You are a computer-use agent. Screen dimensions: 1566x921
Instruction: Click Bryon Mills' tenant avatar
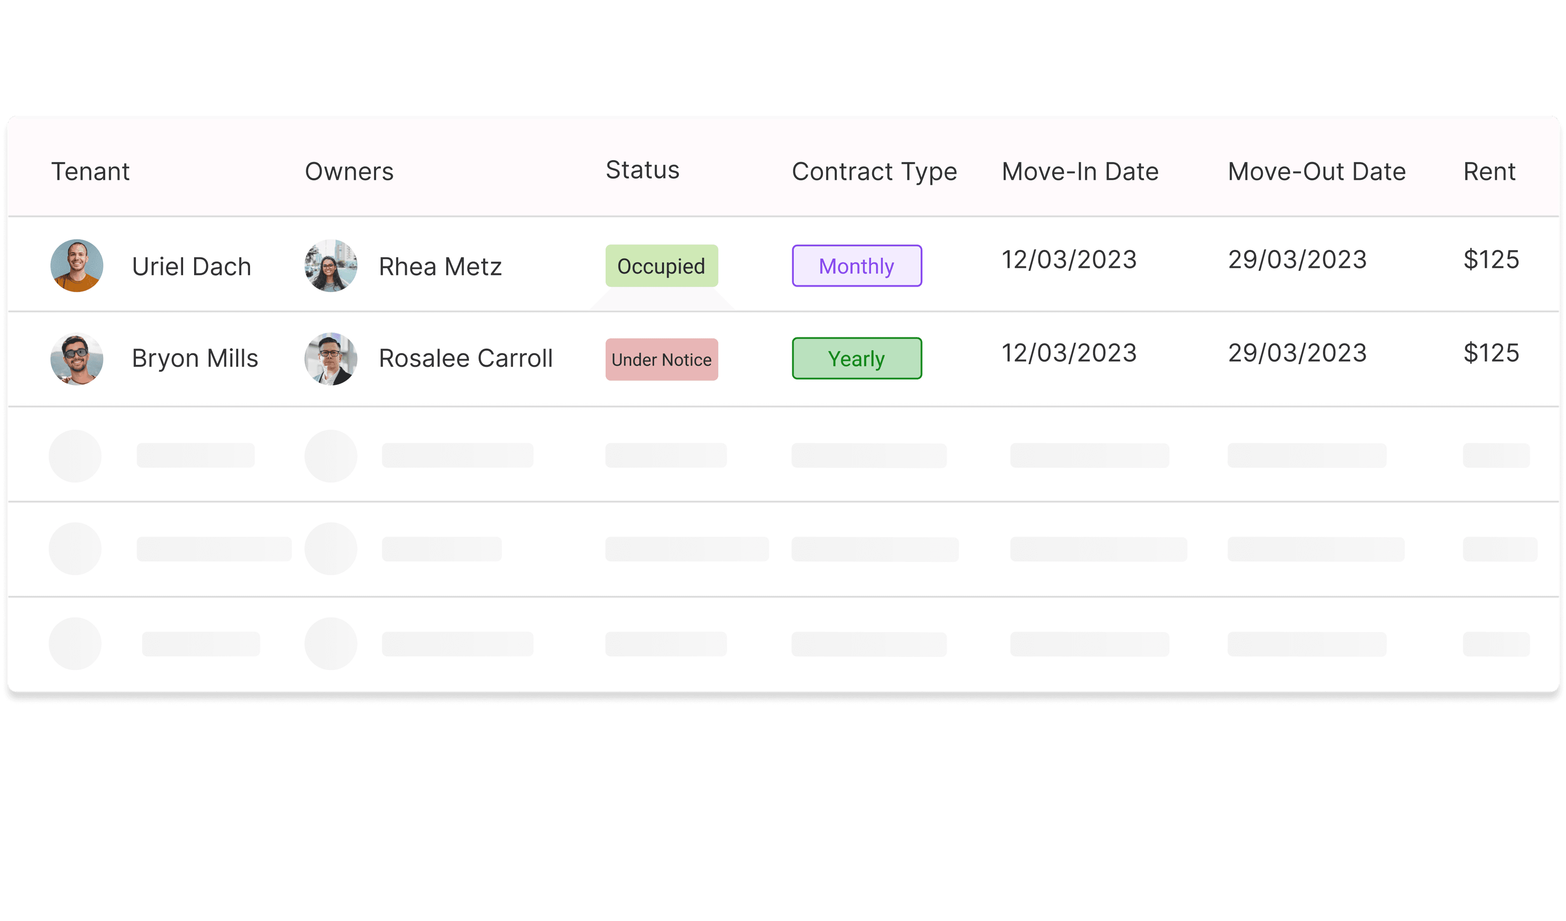[x=76, y=359]
